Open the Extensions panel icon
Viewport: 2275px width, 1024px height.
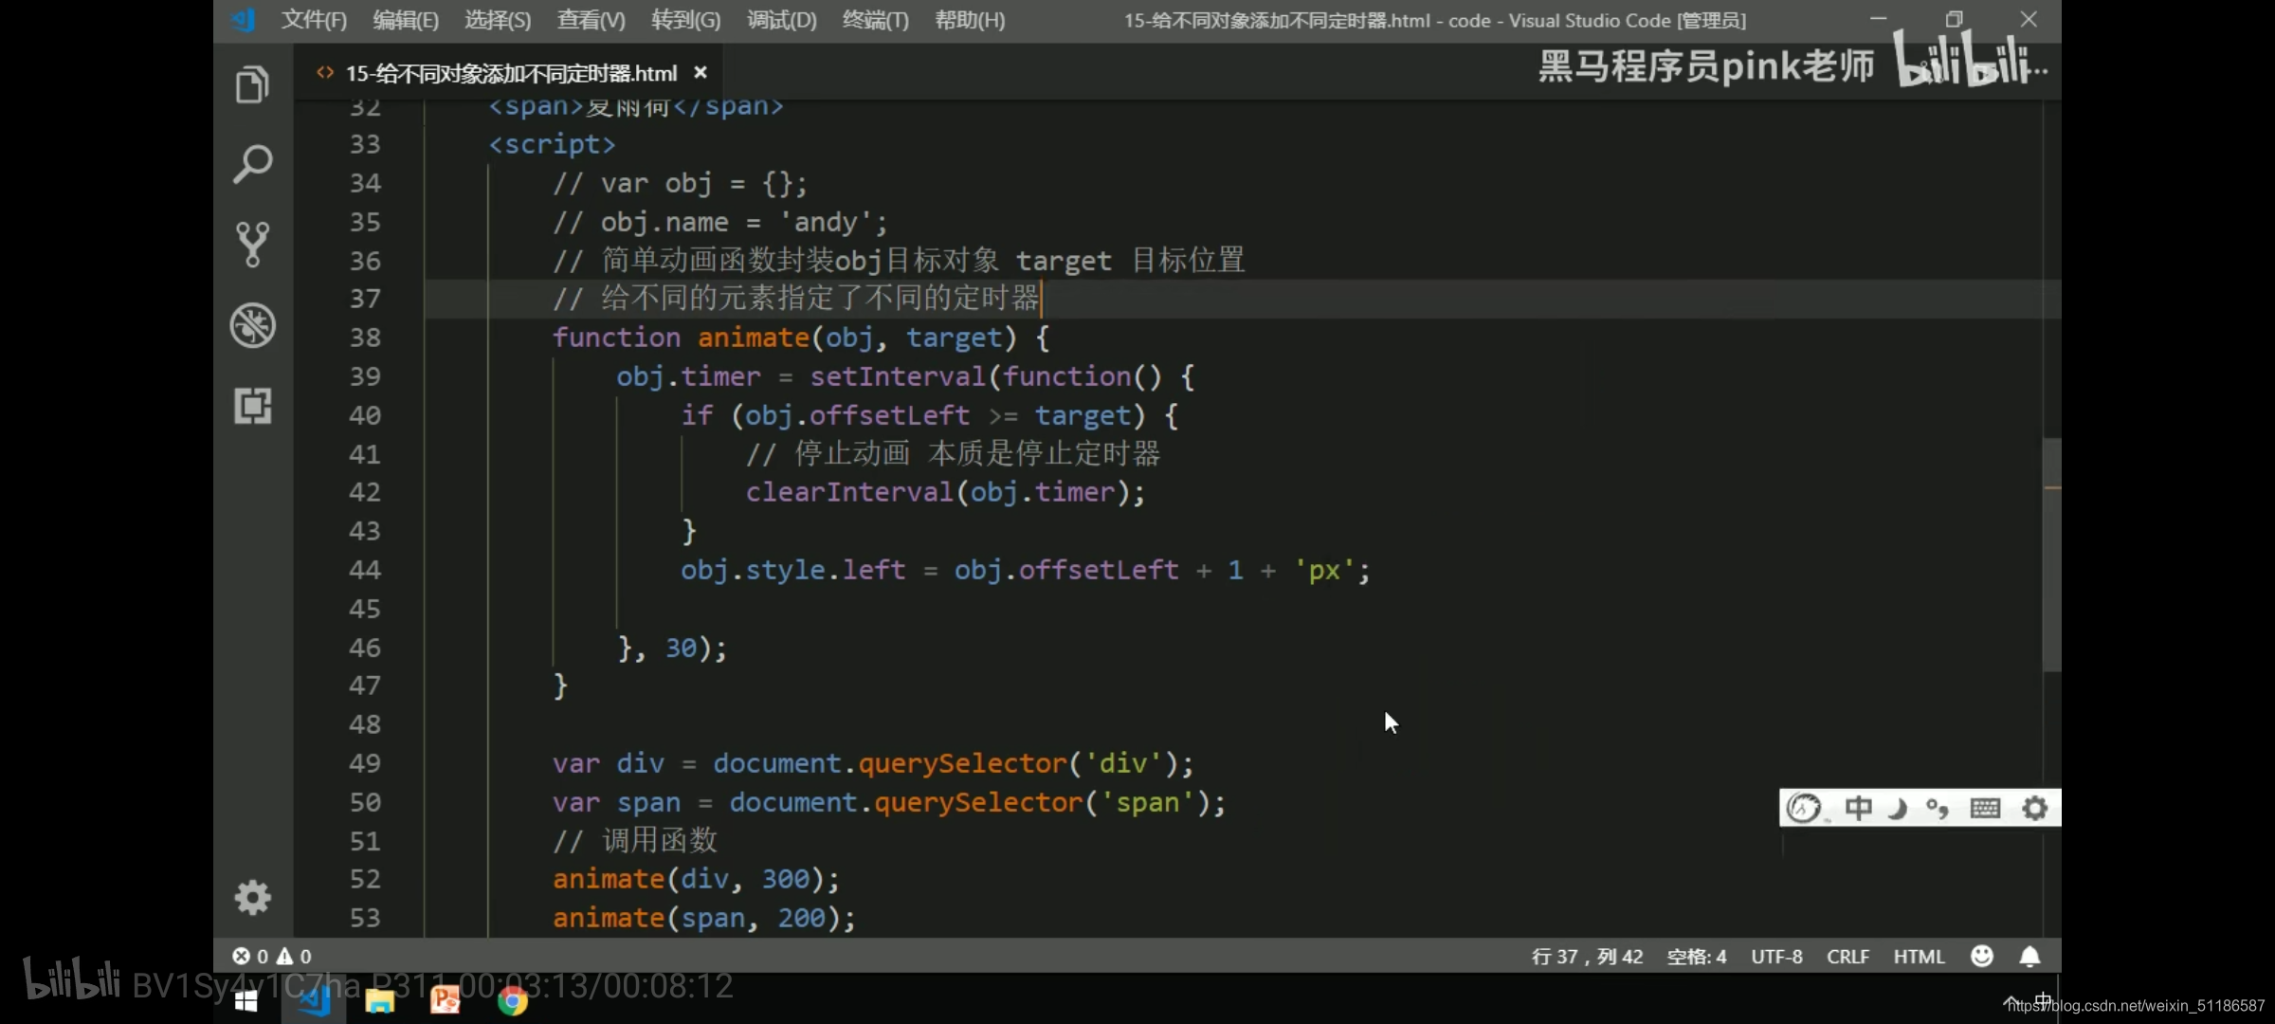[x=252, y=406]
